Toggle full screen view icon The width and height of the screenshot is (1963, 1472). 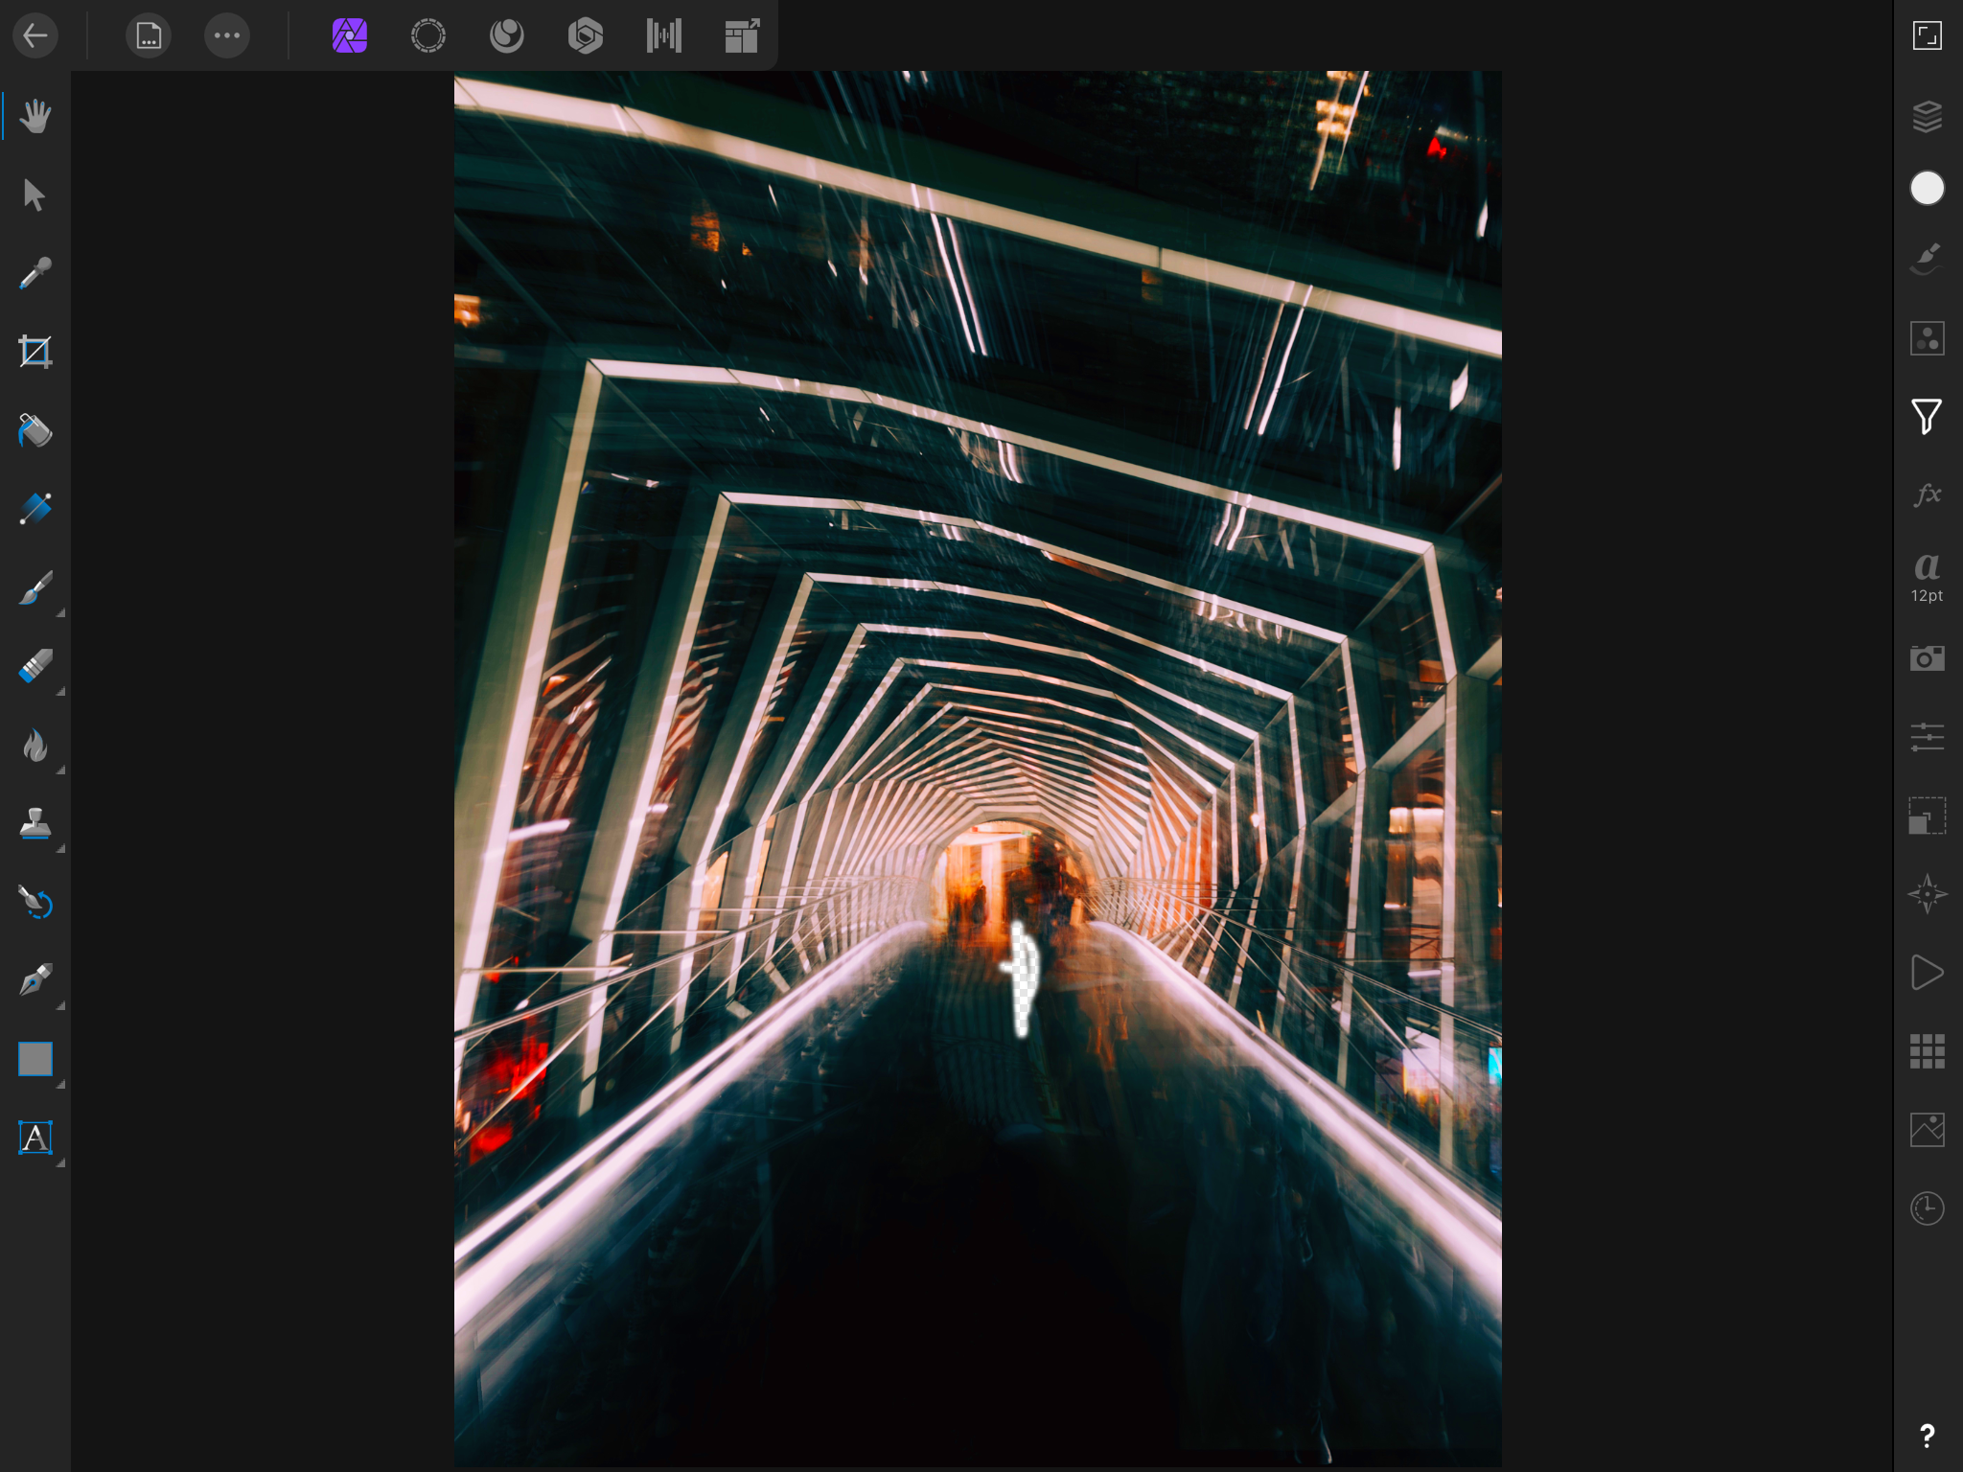click(x=1927, y=36)
